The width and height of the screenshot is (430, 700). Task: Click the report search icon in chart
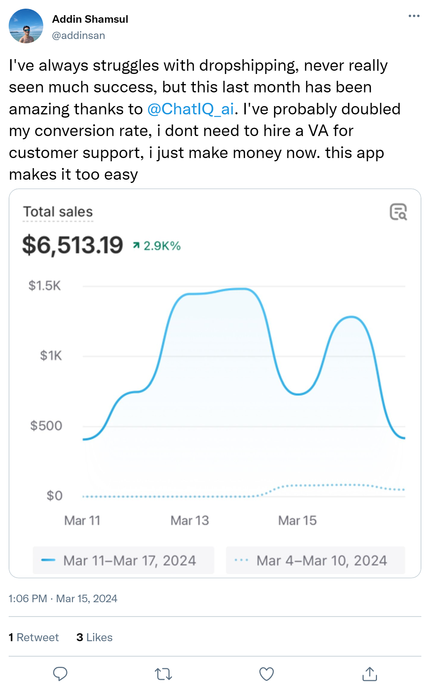tap(398, 212)
